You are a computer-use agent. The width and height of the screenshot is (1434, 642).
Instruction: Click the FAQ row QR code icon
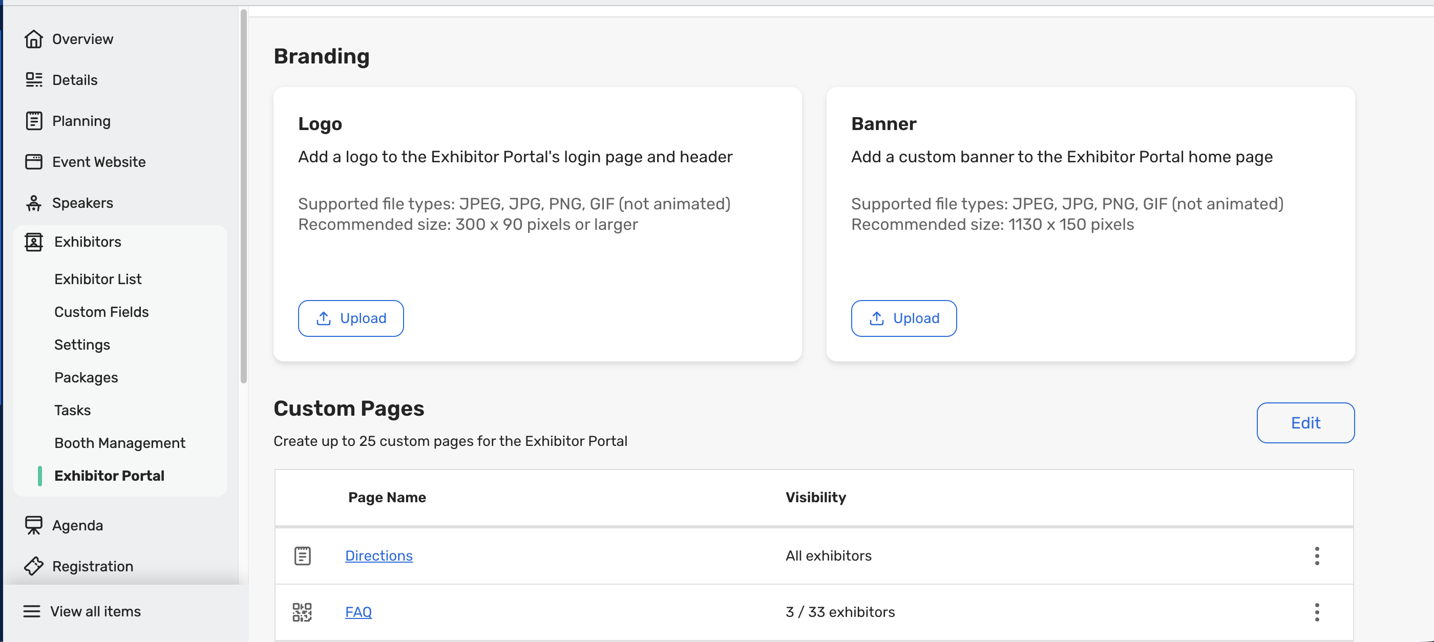(x=302, y=612)
